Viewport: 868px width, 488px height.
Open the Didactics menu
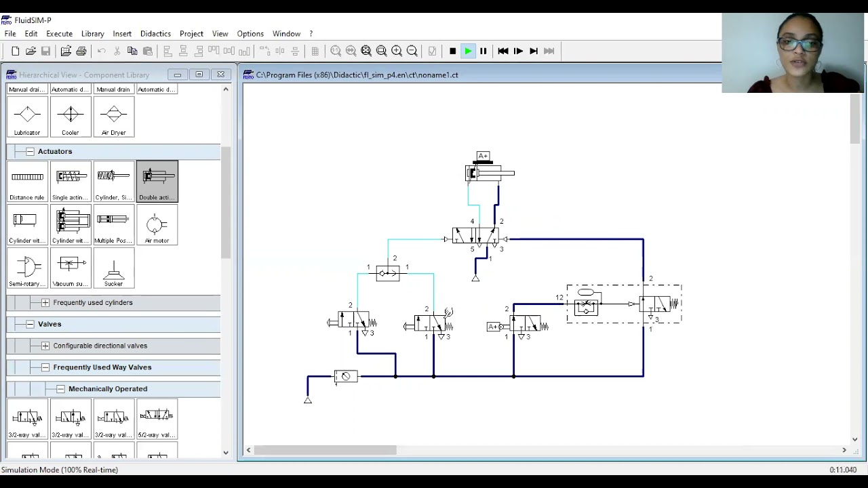point(155,33)
